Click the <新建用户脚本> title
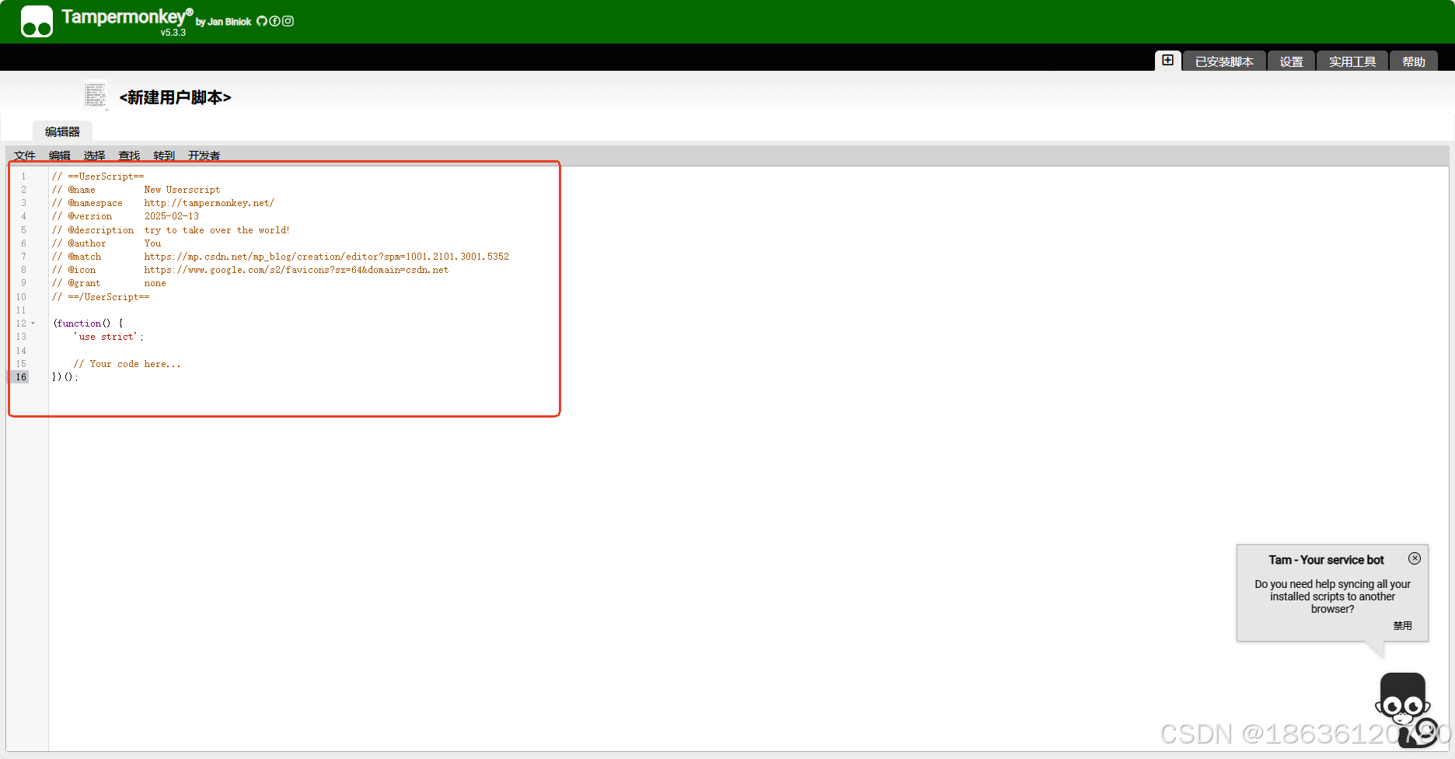The height and width of the screenshot is (759, 1455). point(175,97)
